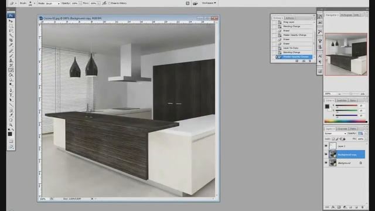Hide Background copy layer visibility eye

326,154
